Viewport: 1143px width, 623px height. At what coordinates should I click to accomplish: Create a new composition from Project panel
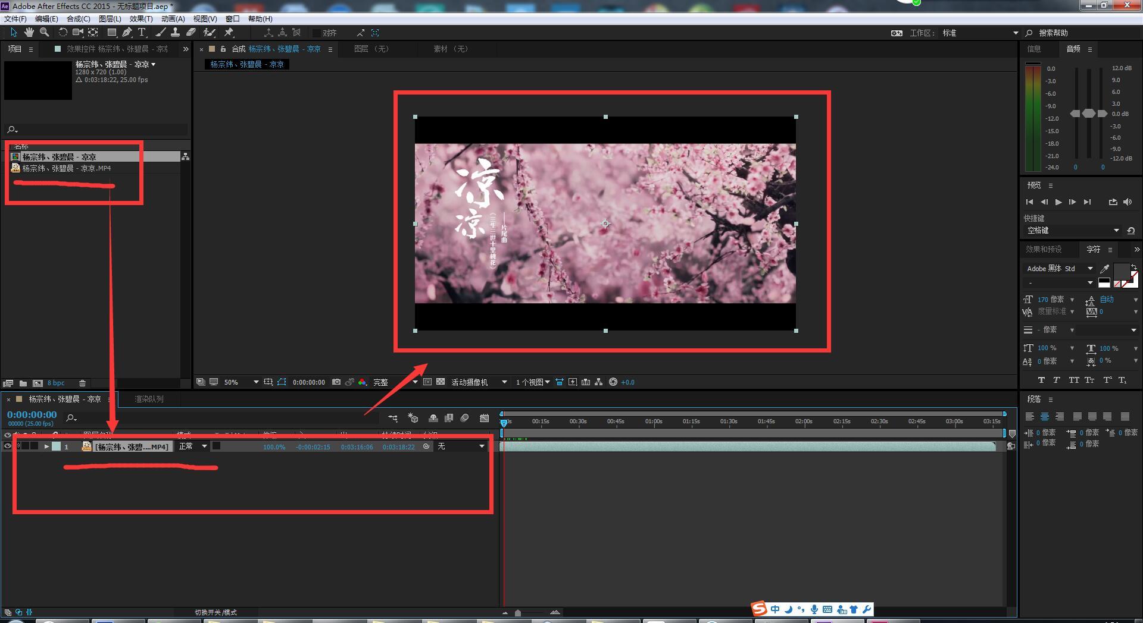pyautogui.click(x=38, y=383)
